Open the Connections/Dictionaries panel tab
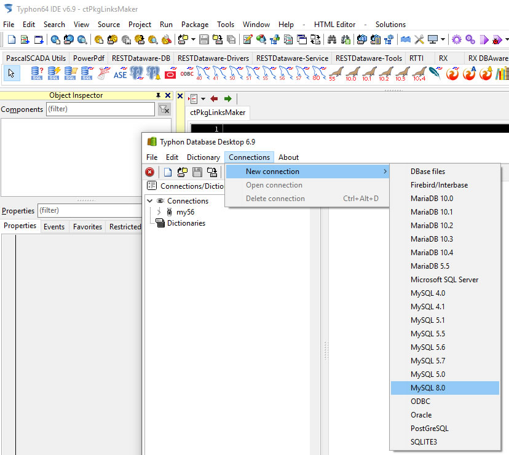Viewport: 509px width, 455px height. (x=186, y=186)
